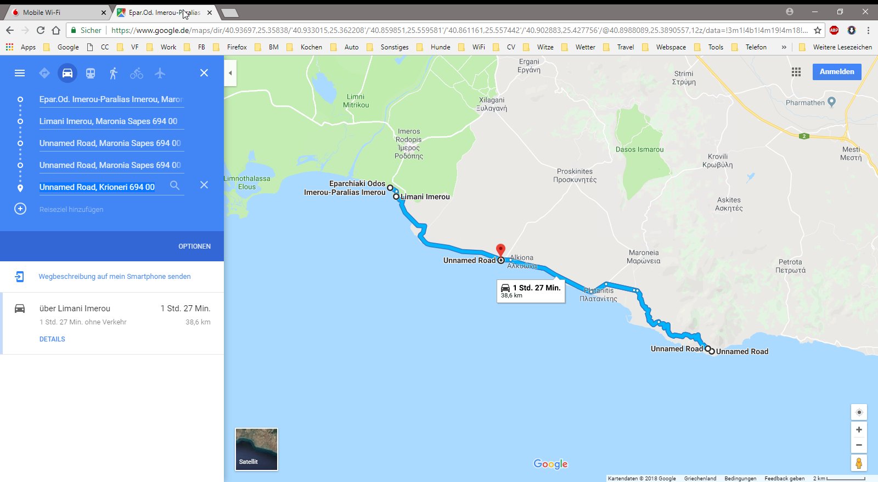878x482 pixels.
Task: Switch to public transit travel mode
Action: pyautogui.click(x=91, y=73)
